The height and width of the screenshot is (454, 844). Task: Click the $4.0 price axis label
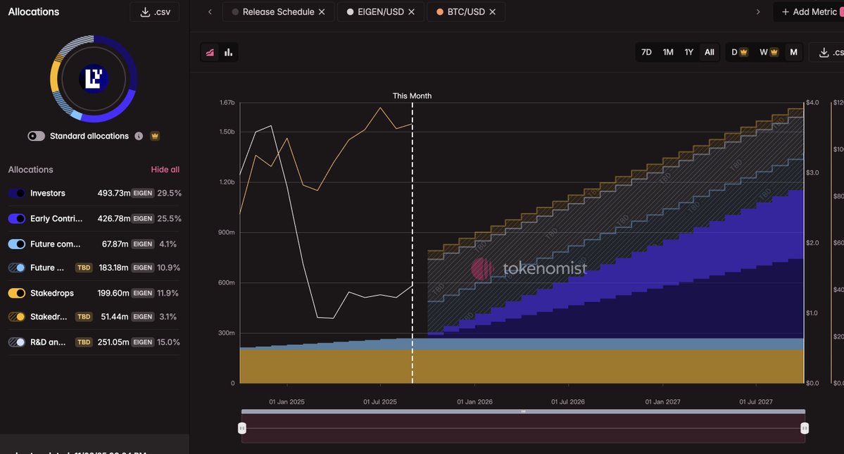click(812, 102)
